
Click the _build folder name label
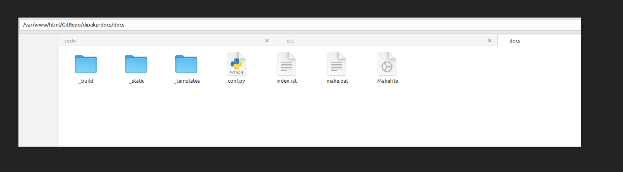point(86,81)
